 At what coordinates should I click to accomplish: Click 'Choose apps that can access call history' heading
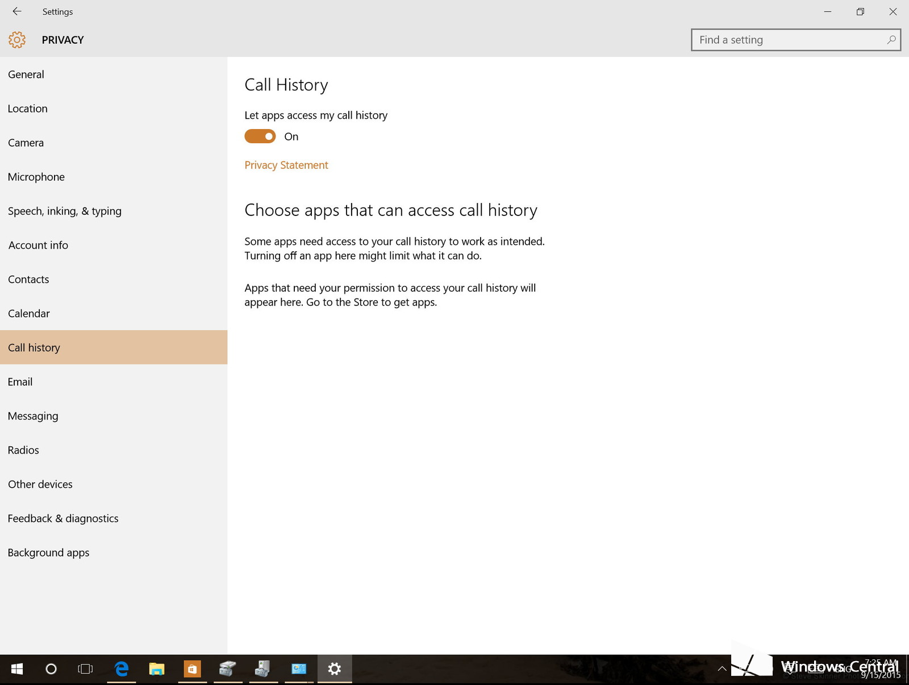391,210
